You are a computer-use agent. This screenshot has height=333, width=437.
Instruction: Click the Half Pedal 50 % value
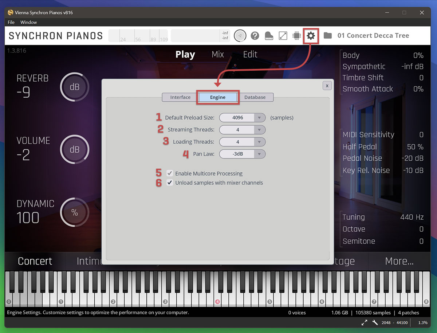coord(415,147)
